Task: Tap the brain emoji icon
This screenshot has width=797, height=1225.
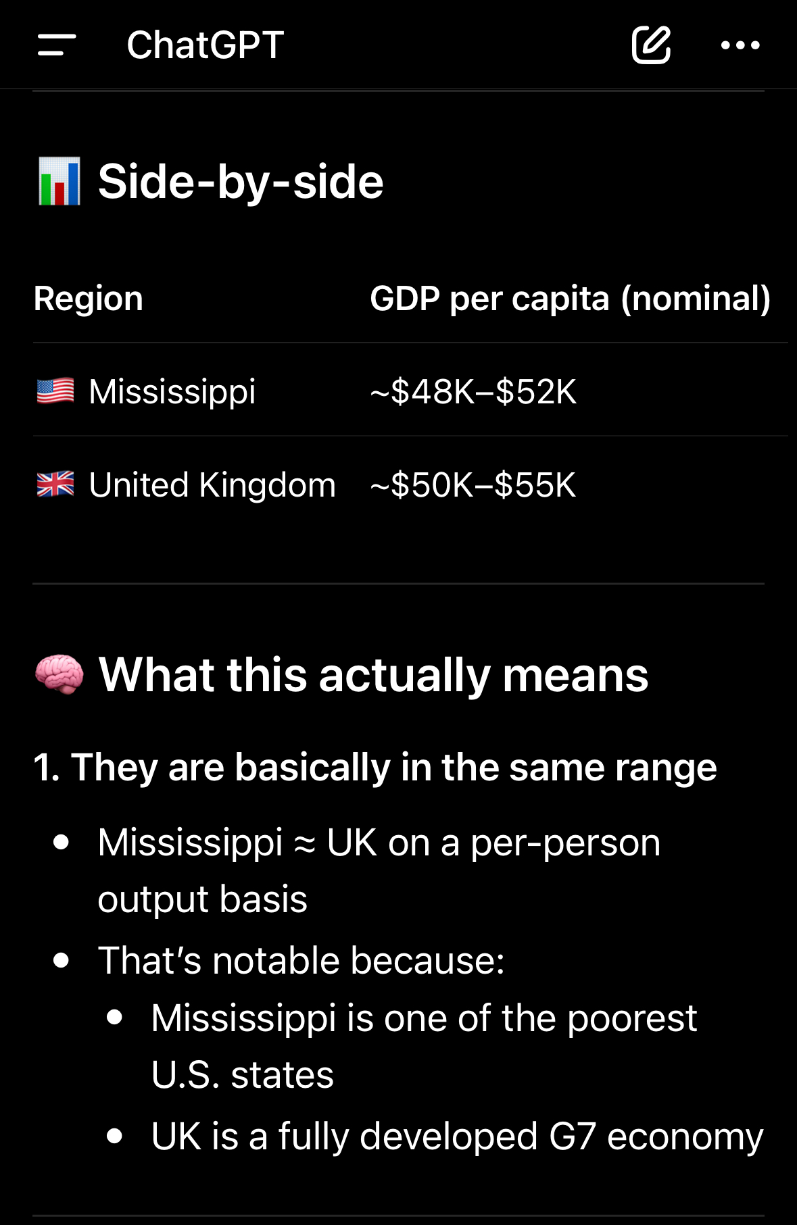Action: pyautogui.click(x=59, y=674)
